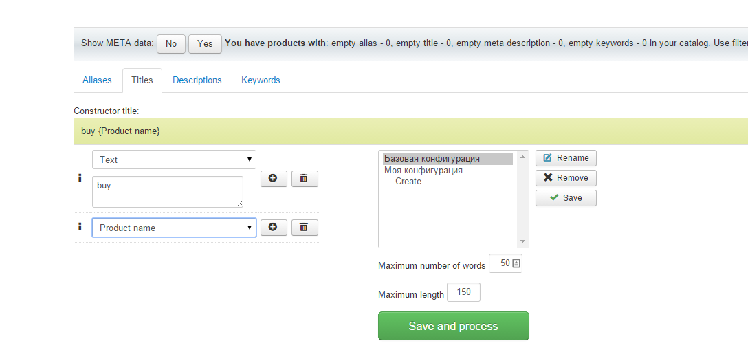The width and height of the screenshot is (748, 361).
Task: Click the plus icon beside Product name row
Action: click(273, 228)
